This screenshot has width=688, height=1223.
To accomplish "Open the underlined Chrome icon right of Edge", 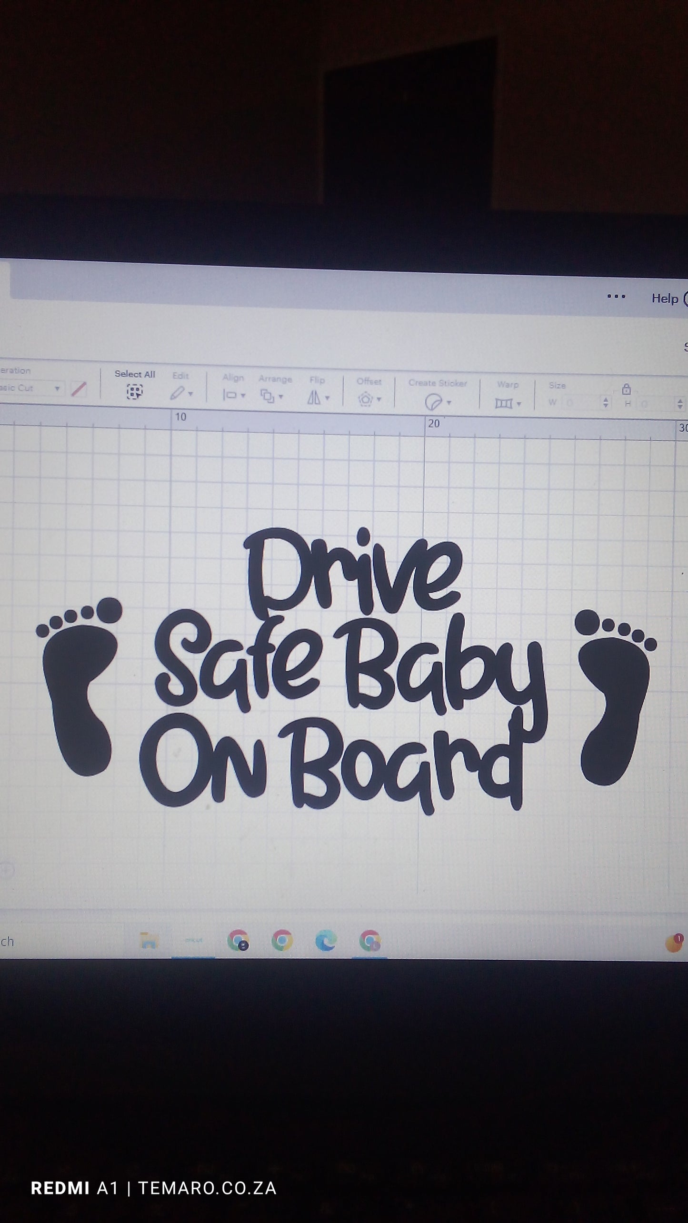I will click(x=370, y=941).
